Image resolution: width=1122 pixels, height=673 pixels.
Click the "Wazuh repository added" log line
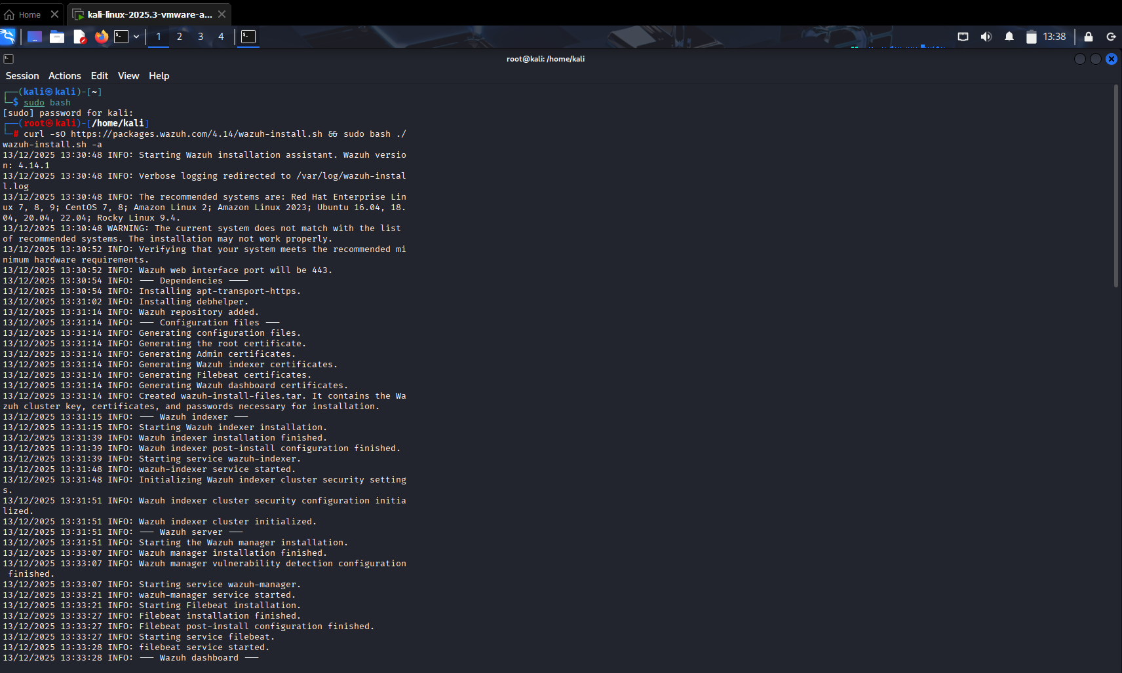coord(131,312)
